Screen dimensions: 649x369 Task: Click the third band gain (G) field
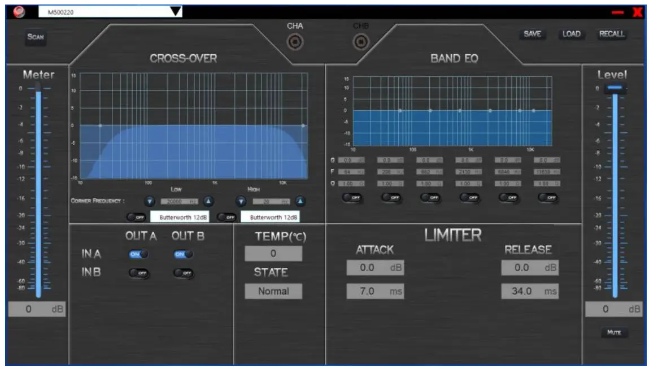click(430, 160)
